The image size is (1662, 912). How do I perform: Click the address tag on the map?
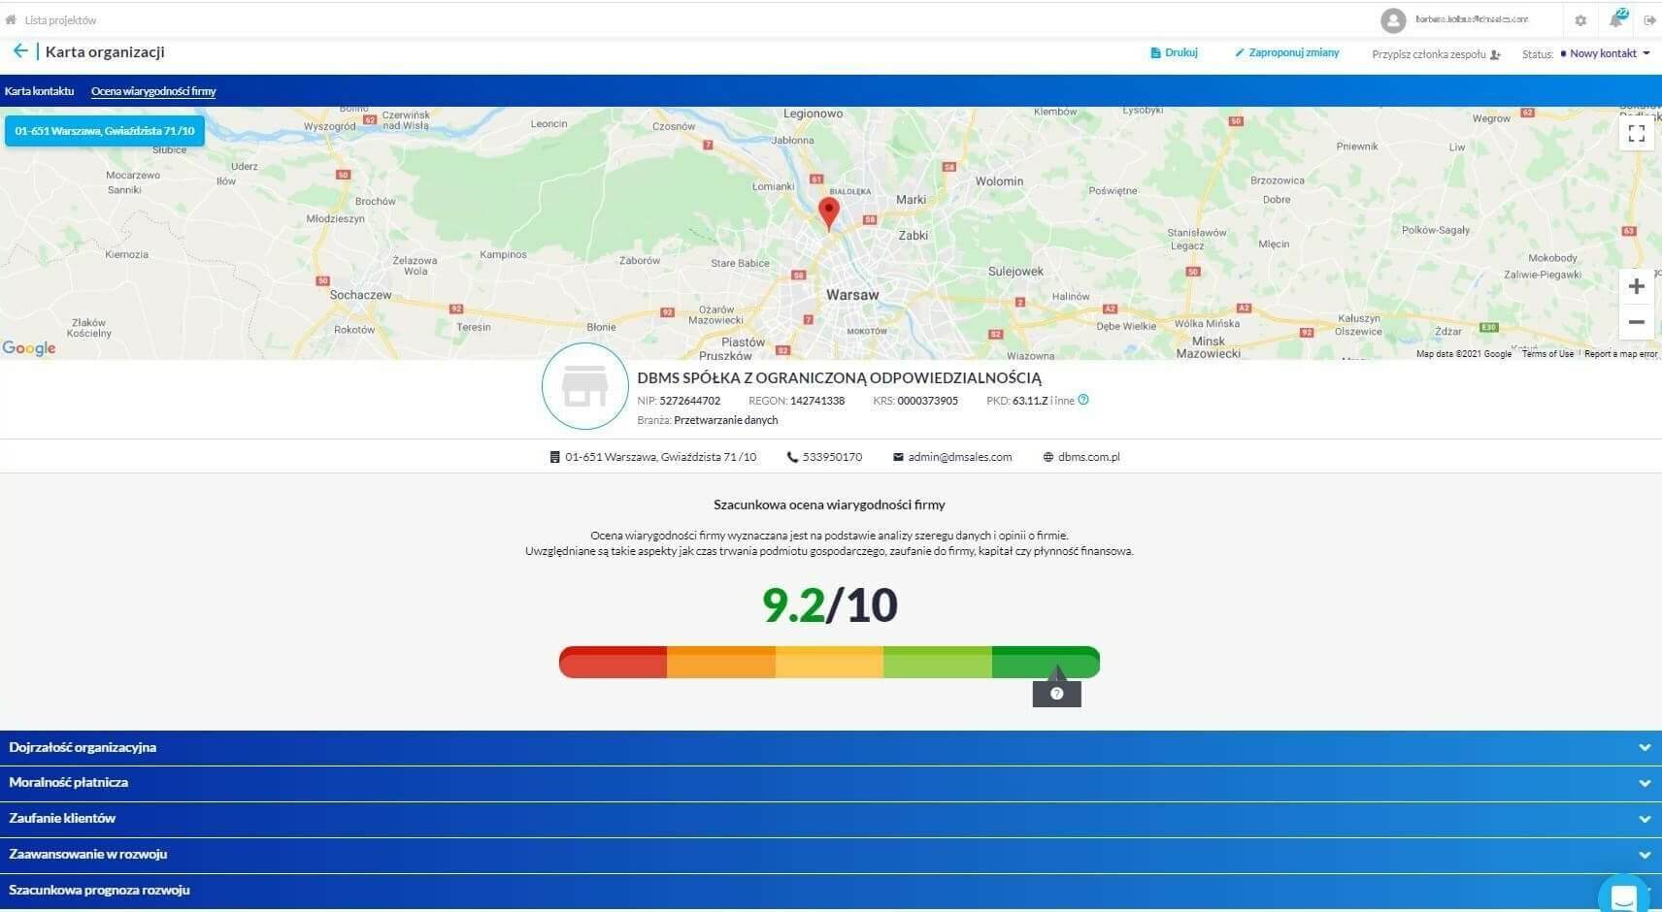coord(105,131)
